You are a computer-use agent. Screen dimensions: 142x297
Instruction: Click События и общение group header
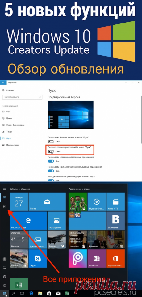(20, 189)
